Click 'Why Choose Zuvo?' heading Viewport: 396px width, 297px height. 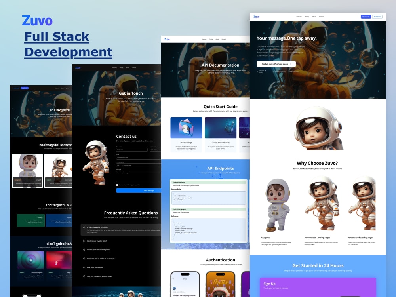tap(317, 163)
